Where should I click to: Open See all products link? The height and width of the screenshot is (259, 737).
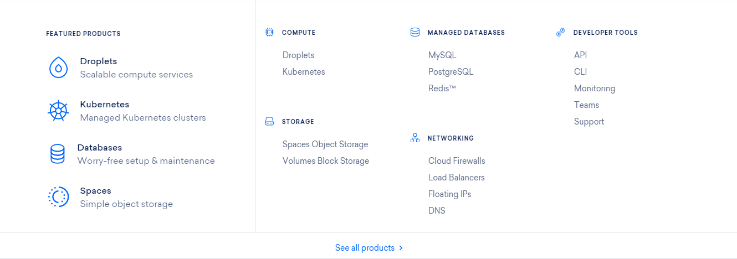(365, 248)
